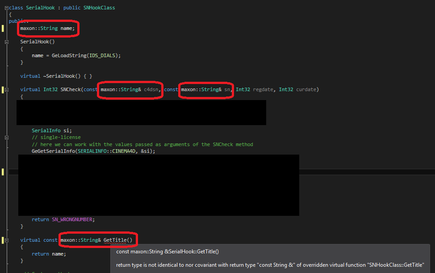Click yellow change marker beside SNCheck line
The image size is (435, 273).
click(3, 90)
